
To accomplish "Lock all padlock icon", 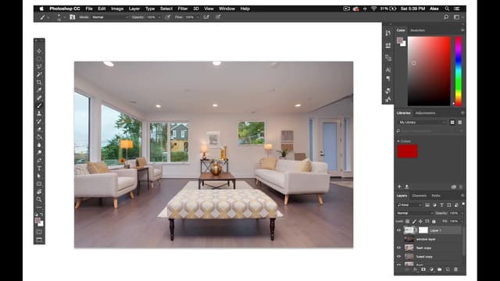I will [x=434, y=221].
